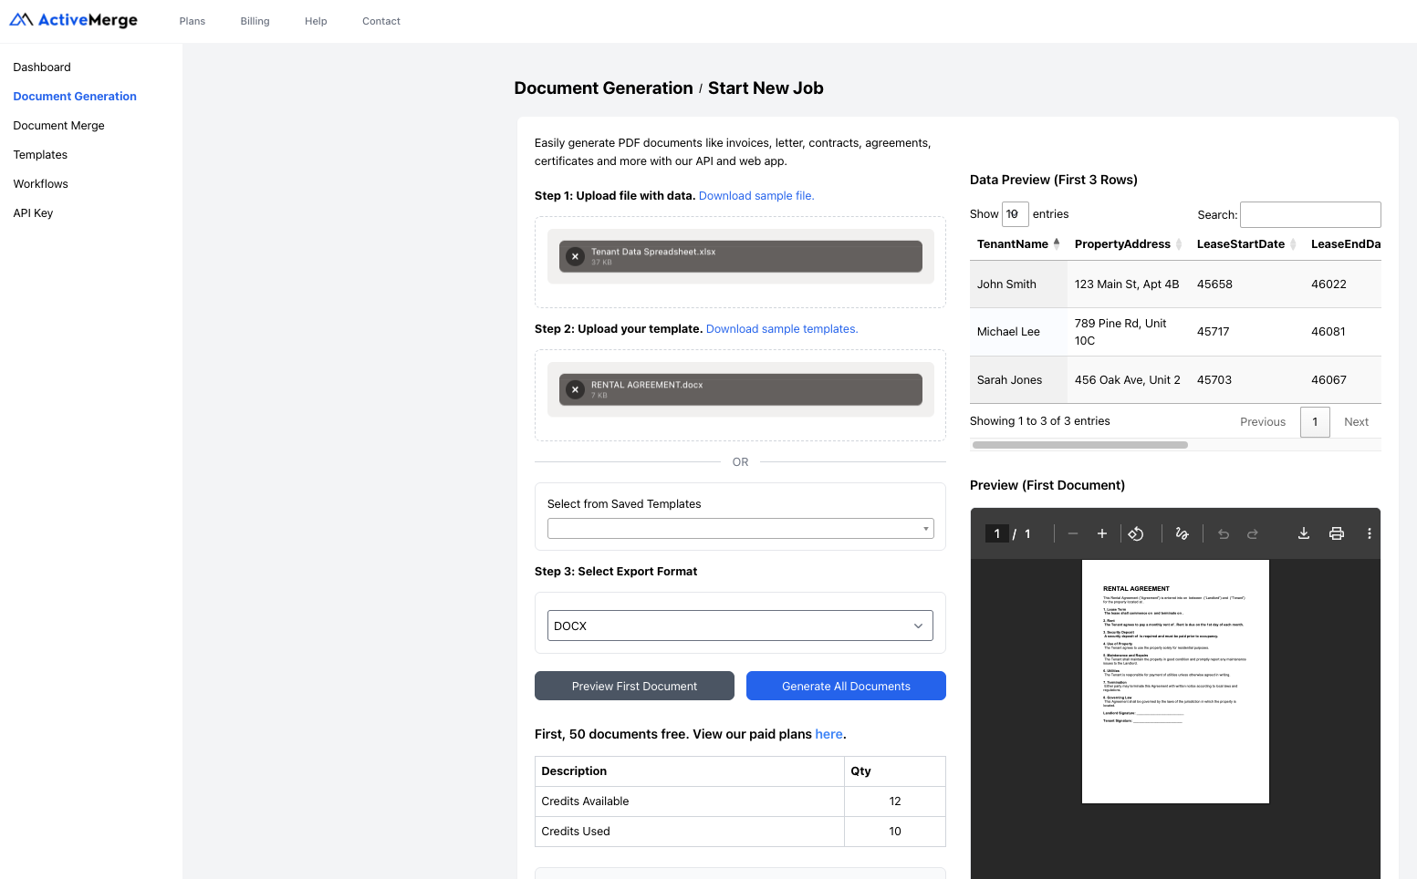Click the Search field above the data table
The height and width of the screenshot is (879, 1417).
point(1310,213)
